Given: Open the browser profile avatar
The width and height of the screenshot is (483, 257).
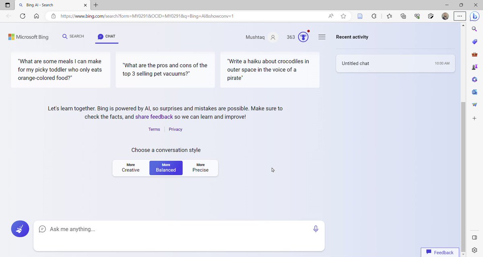Looking at the screenshot, I should point(445,16).
